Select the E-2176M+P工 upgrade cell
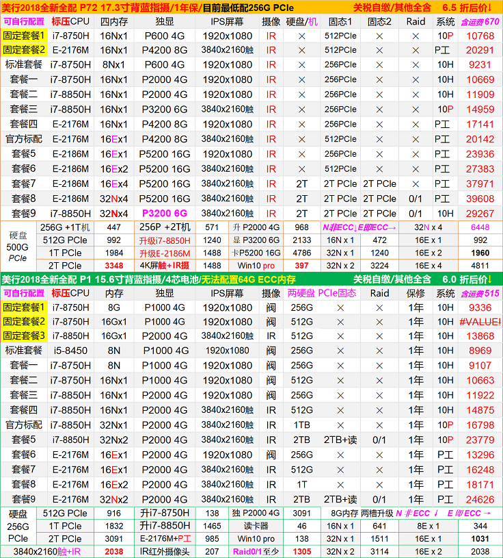The width and height of the screenshot is (503, 558). (165, 539)
